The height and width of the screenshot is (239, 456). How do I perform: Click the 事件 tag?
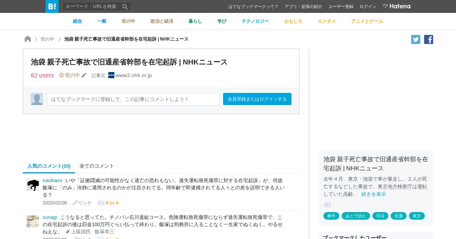tap(331, 216)
